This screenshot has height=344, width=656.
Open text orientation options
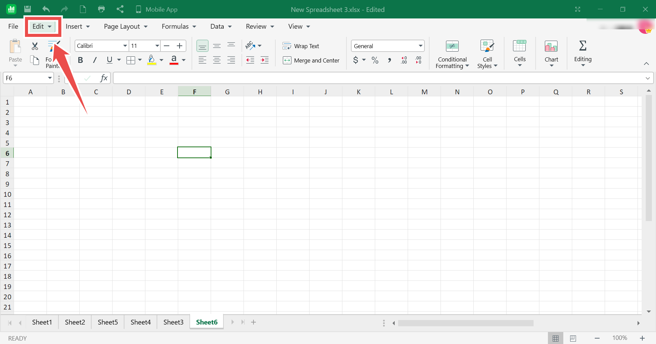pyautogui.click(x=253, y=45)
